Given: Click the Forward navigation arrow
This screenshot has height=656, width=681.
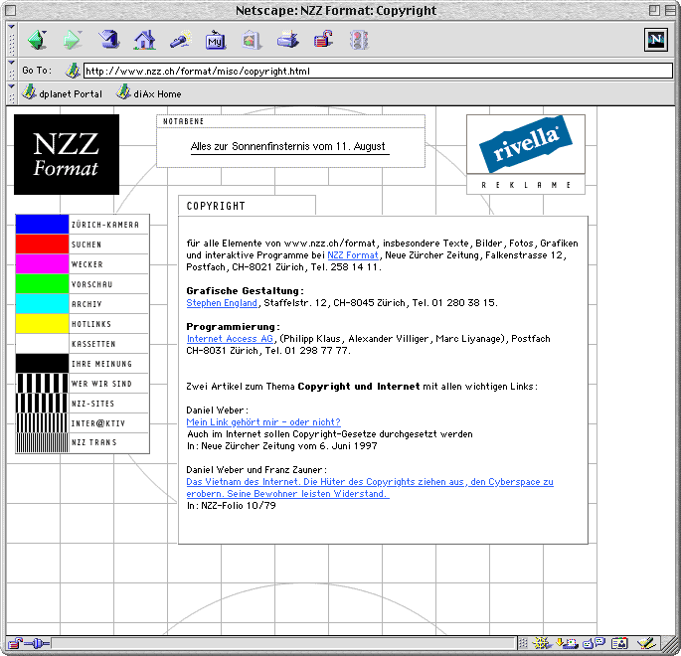Looking at the screenshot, I should tap(73, 40).
